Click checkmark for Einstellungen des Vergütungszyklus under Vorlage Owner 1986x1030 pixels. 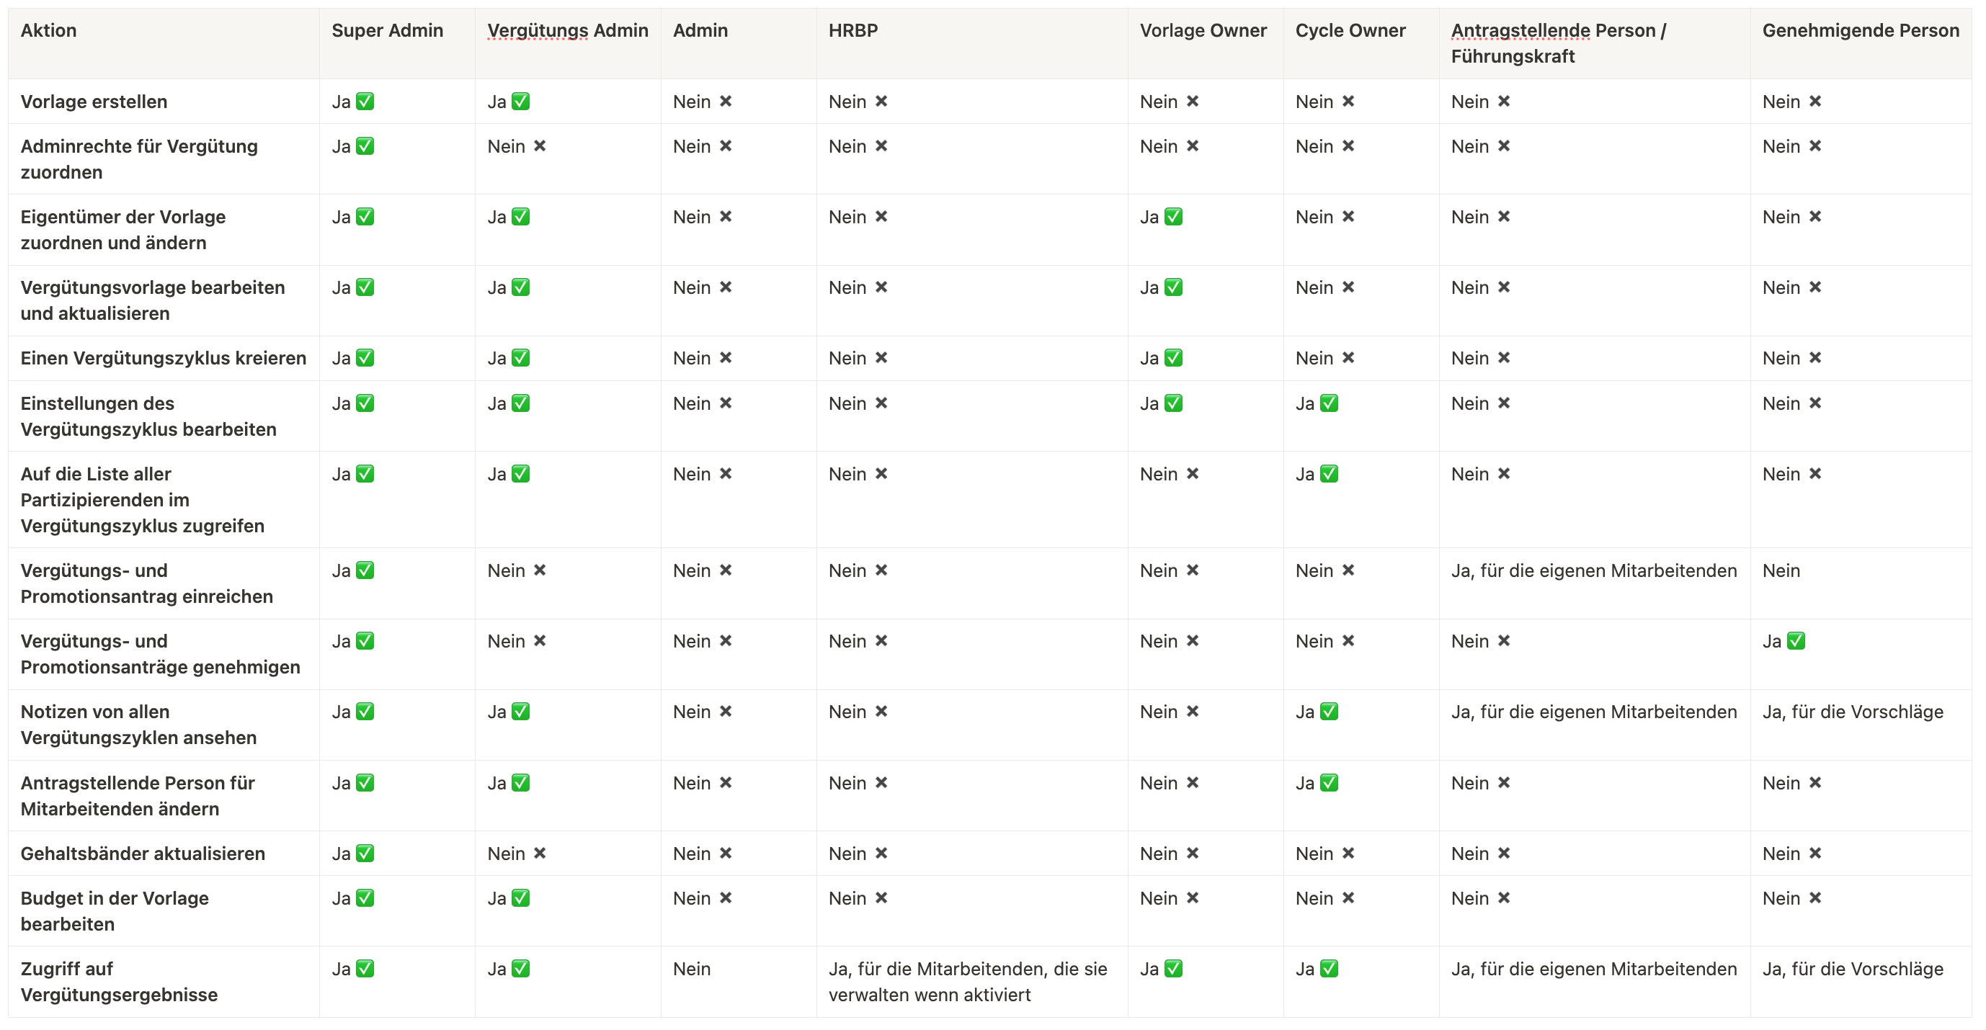1173,403
